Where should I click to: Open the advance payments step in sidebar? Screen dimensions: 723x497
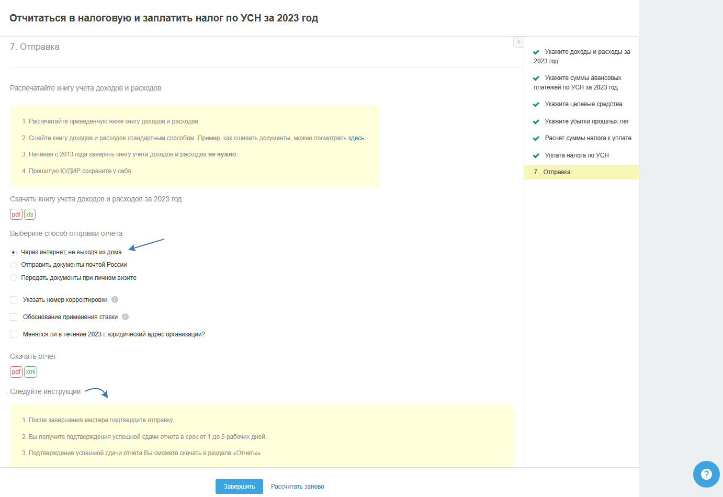coord(582,78)
